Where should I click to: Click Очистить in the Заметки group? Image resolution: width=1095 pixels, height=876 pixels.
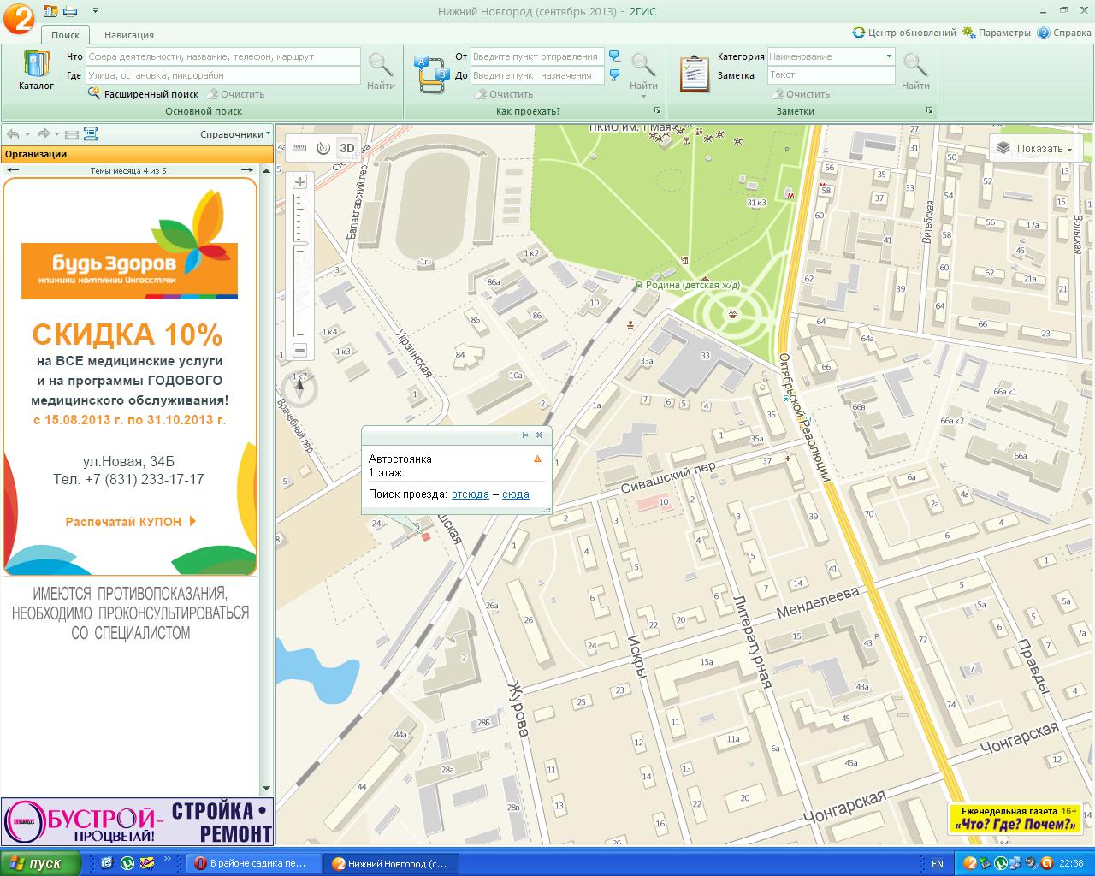pyautogui.click(x=801, y=94)
